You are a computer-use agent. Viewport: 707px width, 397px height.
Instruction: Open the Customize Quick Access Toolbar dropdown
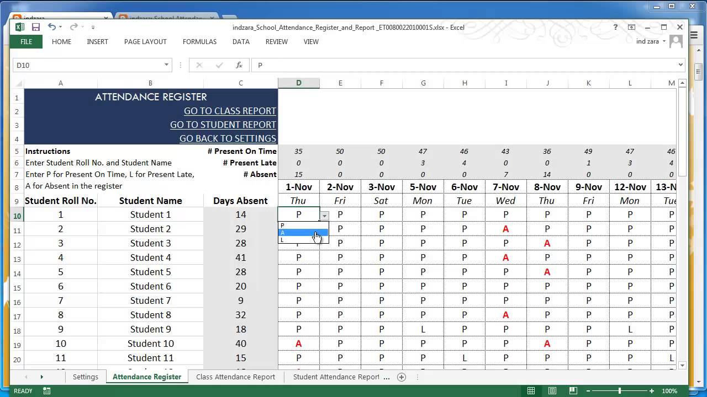(x=93, y=27)
